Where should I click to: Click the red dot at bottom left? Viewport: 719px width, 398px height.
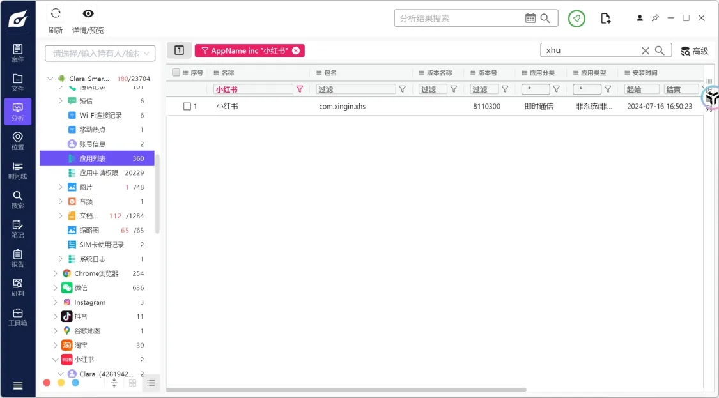[46, 383]
